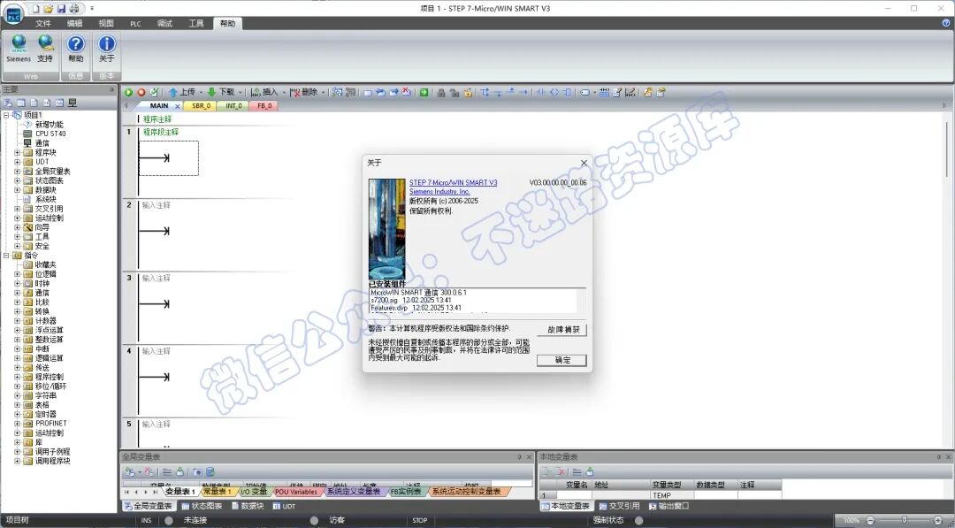Click the zoom slider in status bar
The width and height of the screenshot is (955, 528).
(x=904, y=520)
